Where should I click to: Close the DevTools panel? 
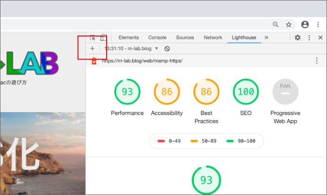pos(320,37)
